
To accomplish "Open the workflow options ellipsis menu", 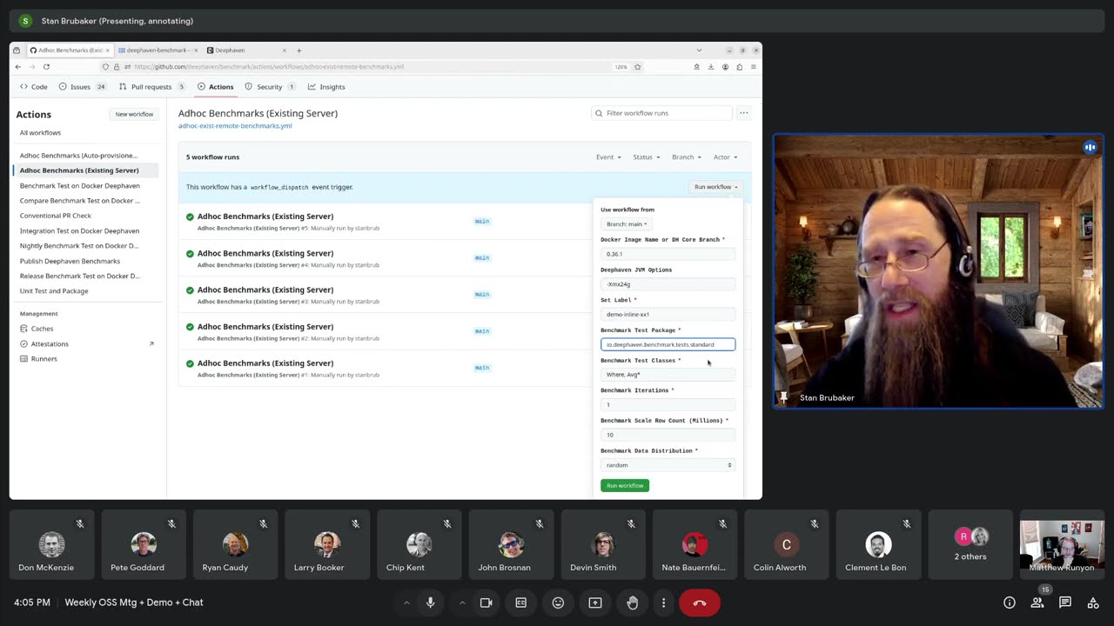I will point(743,113).
